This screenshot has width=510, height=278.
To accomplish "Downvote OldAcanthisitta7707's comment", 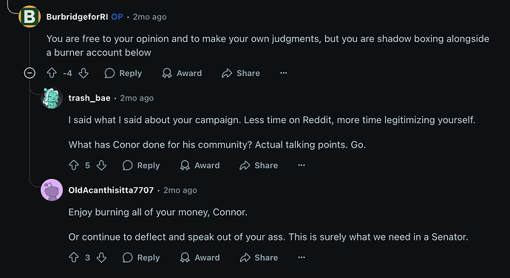I will (x=101, y=257).
